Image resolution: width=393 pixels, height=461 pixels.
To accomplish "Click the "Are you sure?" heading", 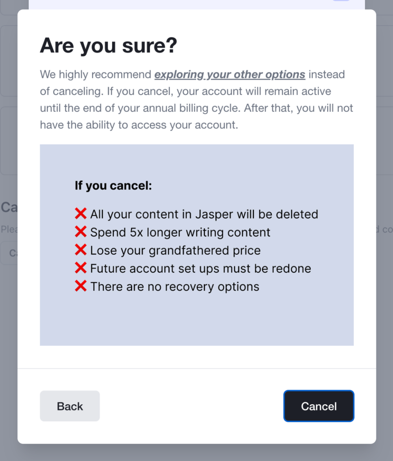I will [x=108, y=46].
